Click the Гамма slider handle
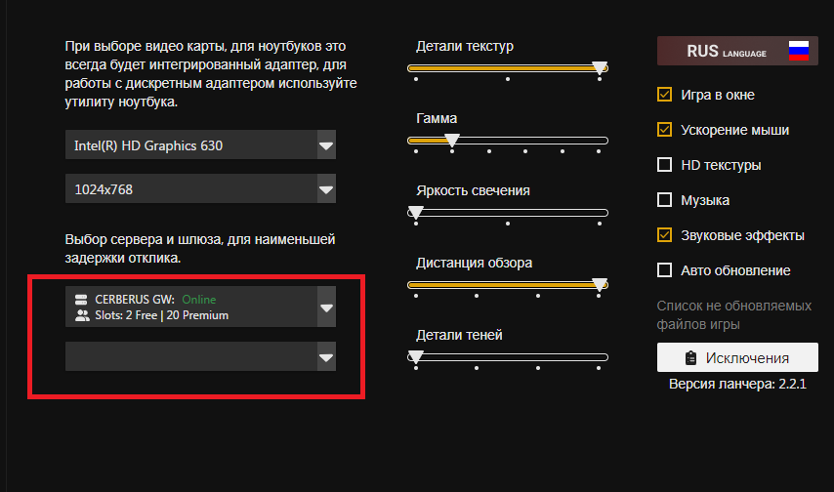This screenshot has width=834, height=492. click(451, 141)
